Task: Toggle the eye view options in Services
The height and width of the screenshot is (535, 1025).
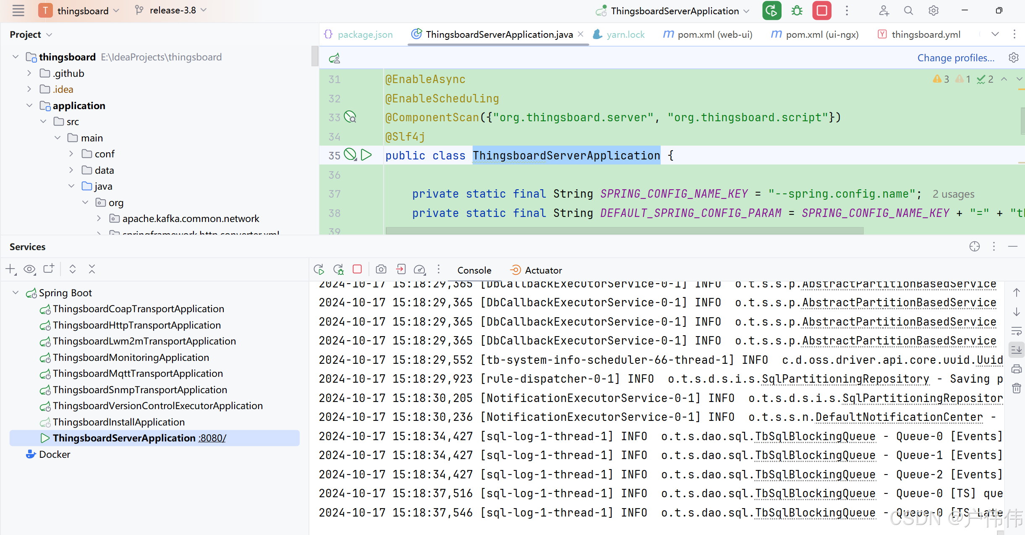Action: coord(29,269)
